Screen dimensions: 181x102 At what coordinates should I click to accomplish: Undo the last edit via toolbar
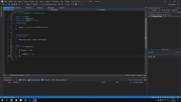click(19, 5)
